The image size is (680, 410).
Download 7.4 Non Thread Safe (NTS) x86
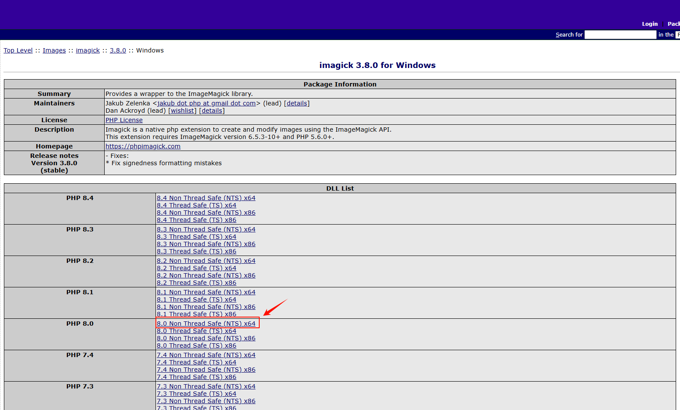tap(206, 370)
